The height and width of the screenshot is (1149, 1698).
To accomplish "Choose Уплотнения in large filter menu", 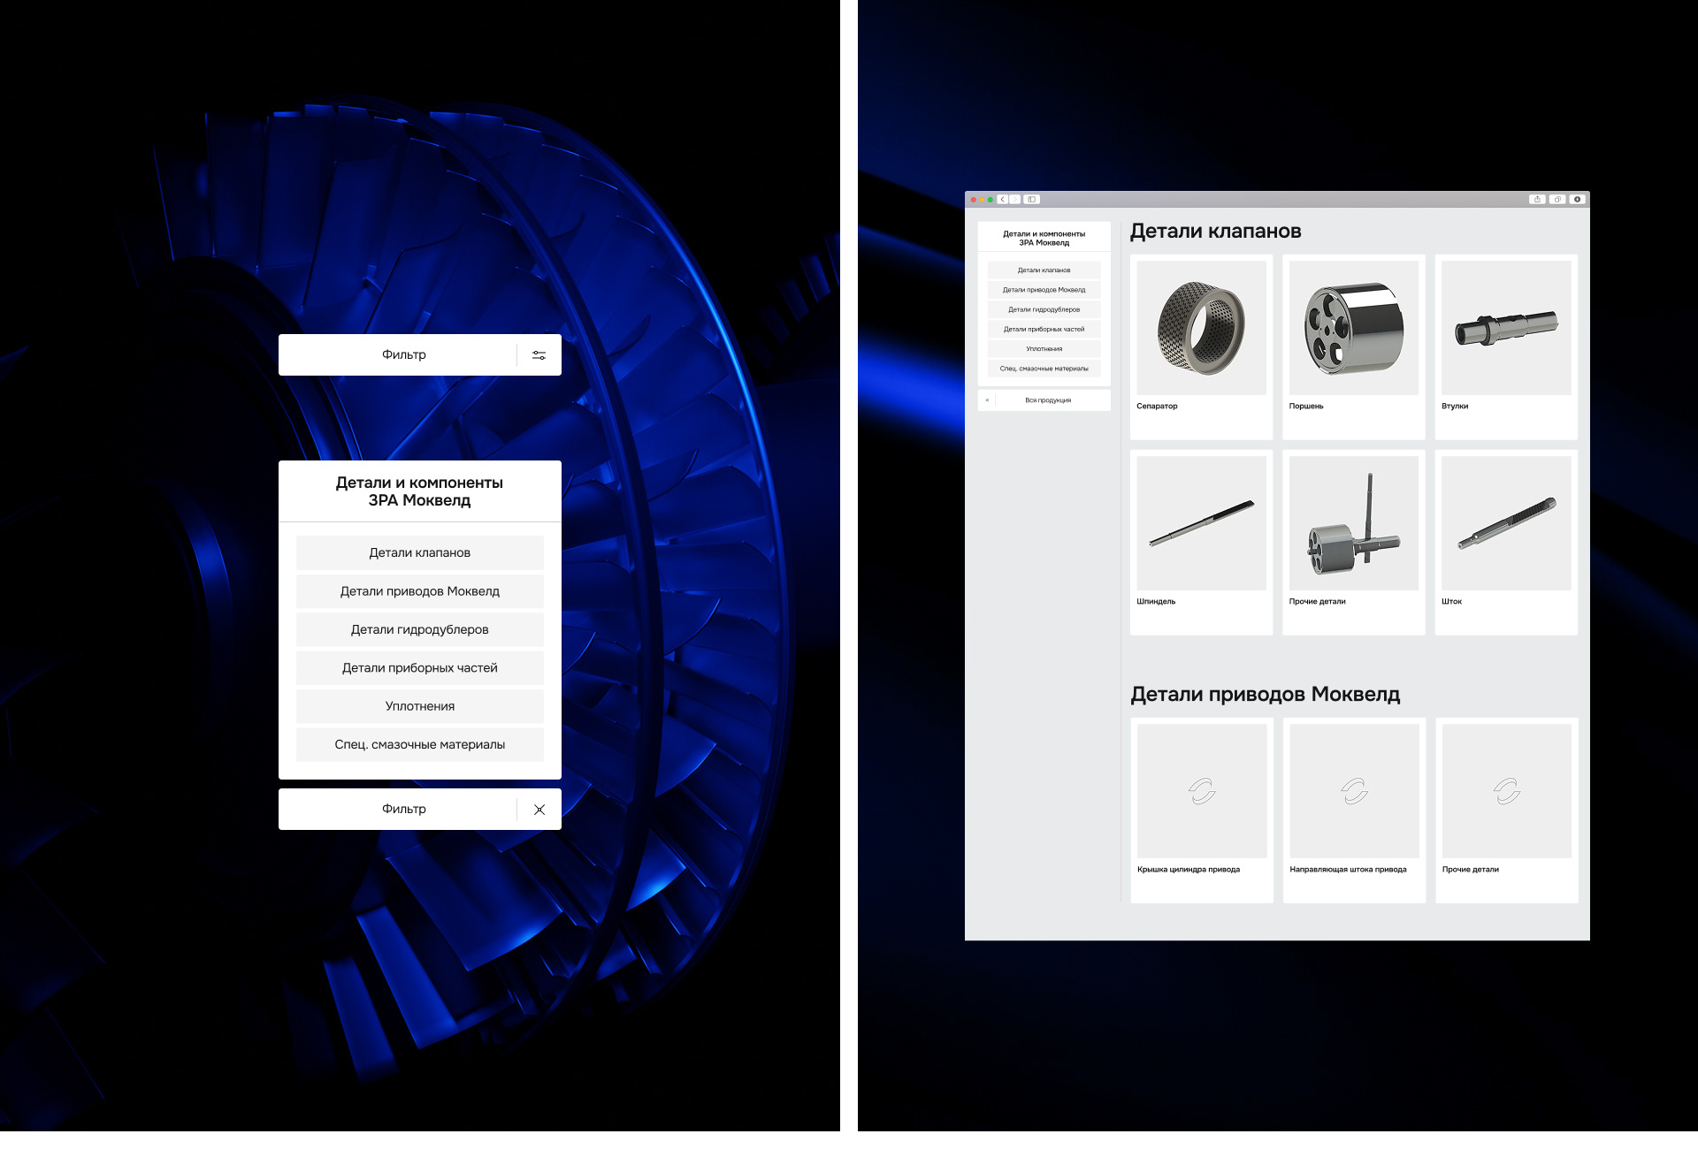I will (419, 706).
